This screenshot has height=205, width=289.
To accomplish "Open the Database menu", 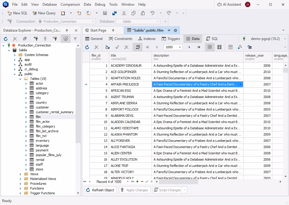I will 50,4.
